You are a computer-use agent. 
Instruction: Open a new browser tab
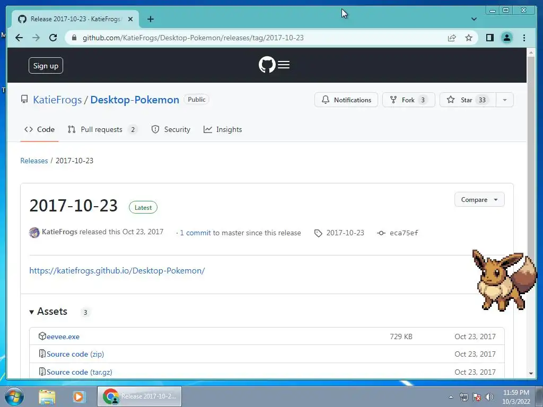150,19
